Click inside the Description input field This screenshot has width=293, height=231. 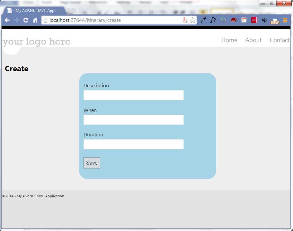click(x=133, y=95)
